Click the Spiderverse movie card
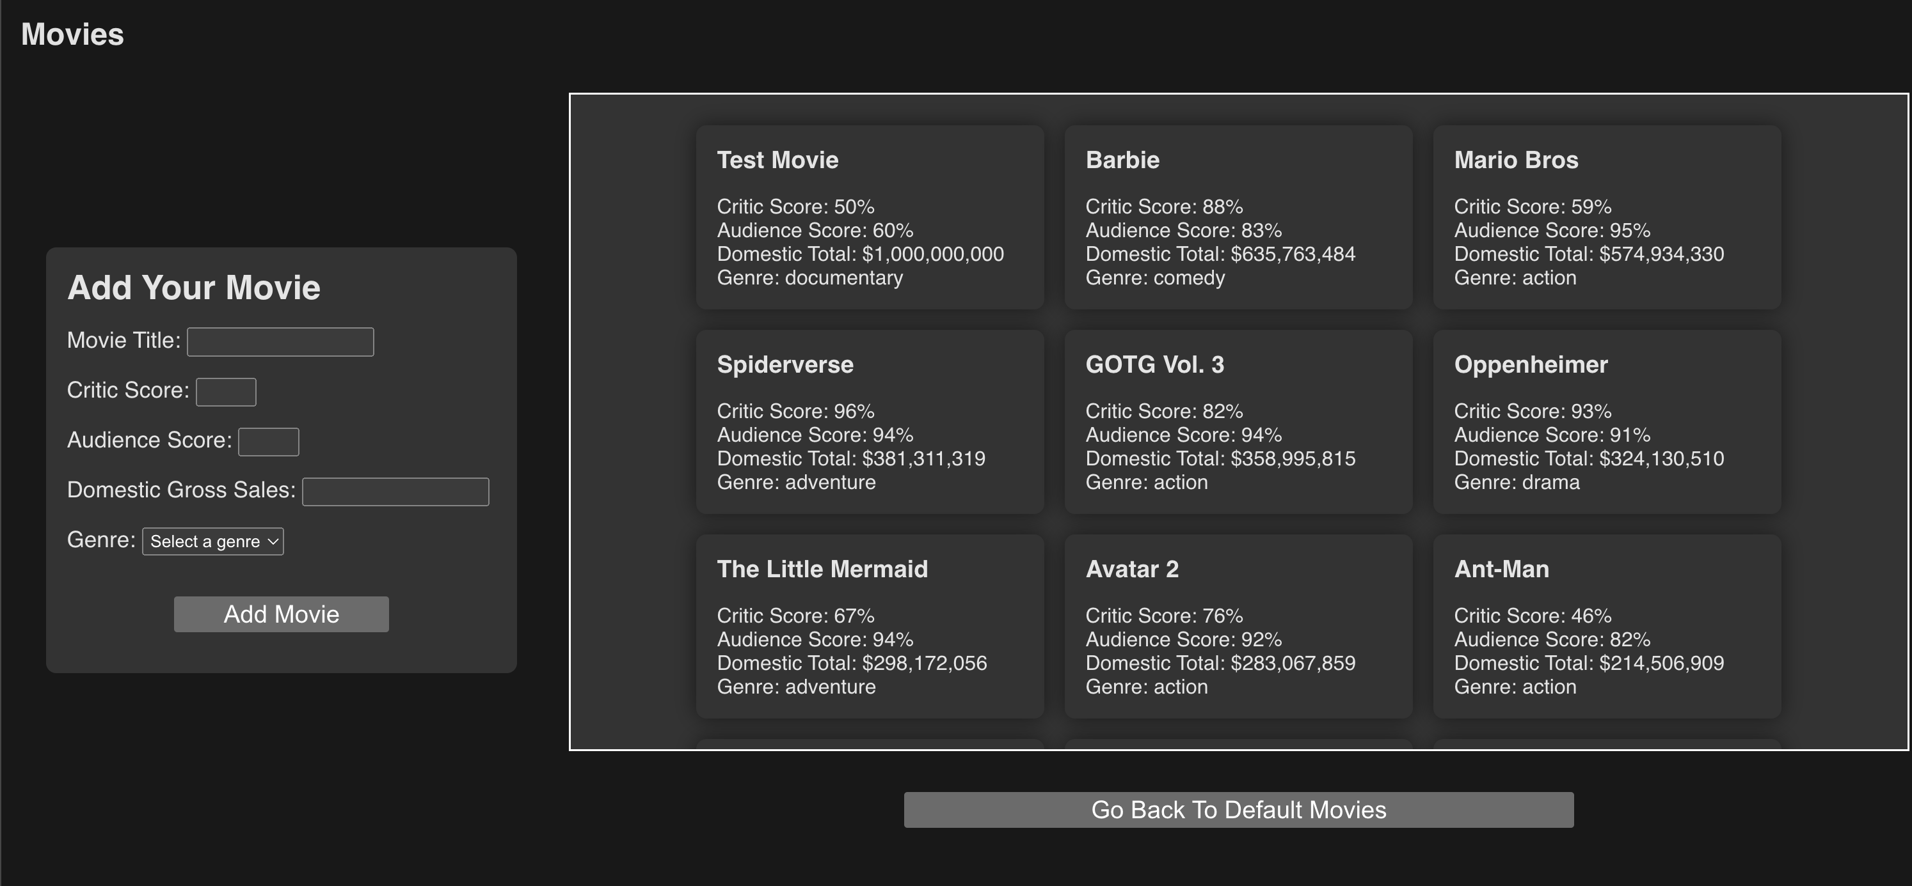 click(869, 422)
